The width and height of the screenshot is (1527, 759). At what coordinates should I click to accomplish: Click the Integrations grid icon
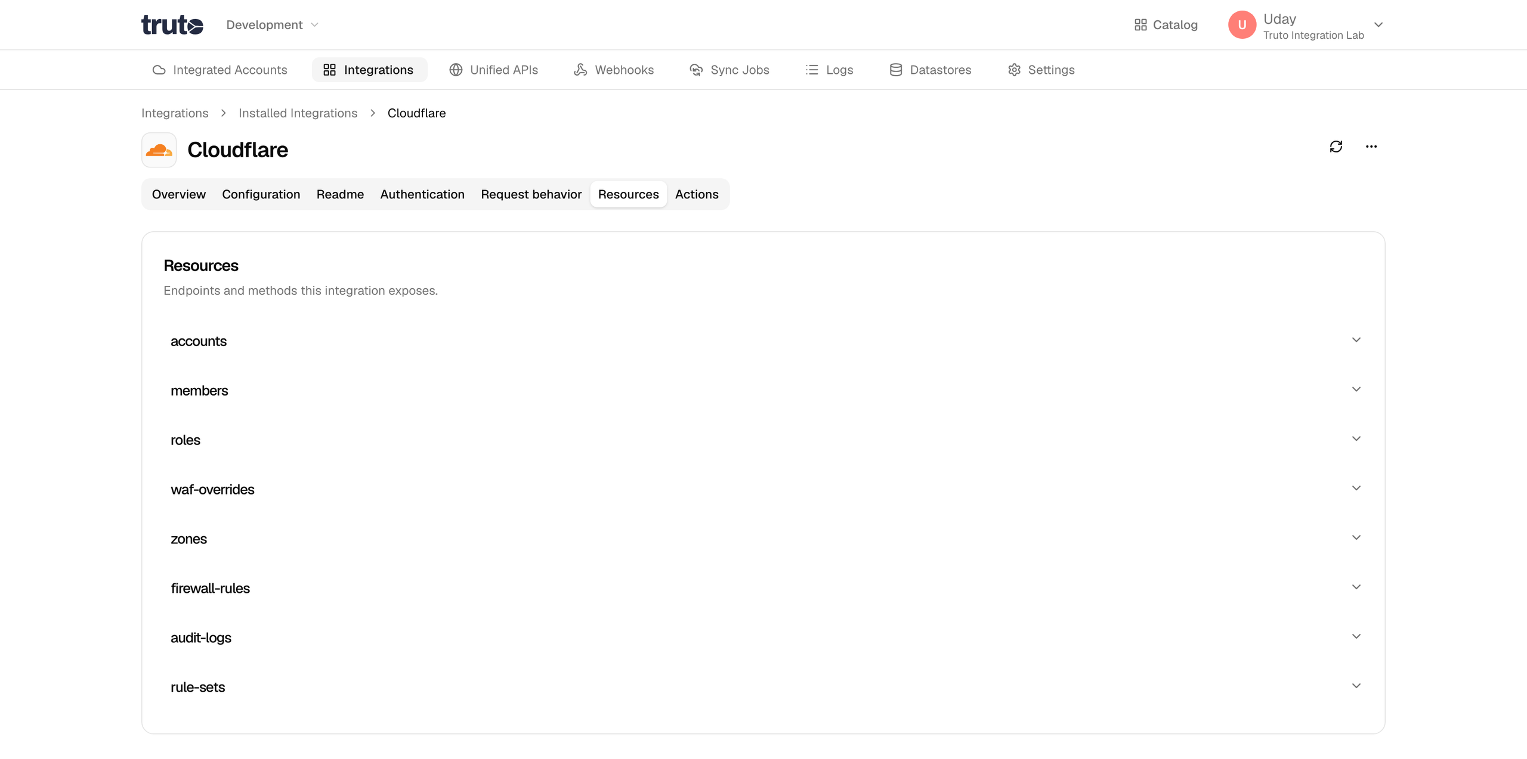[329, 70]
